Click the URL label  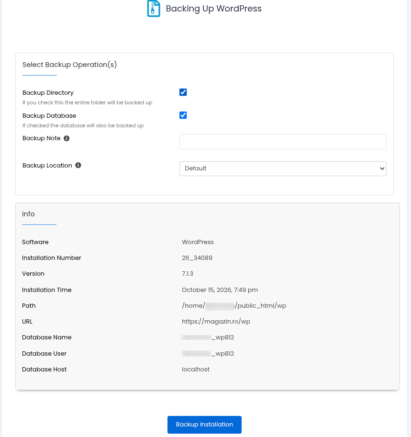[x=27, y=321]
